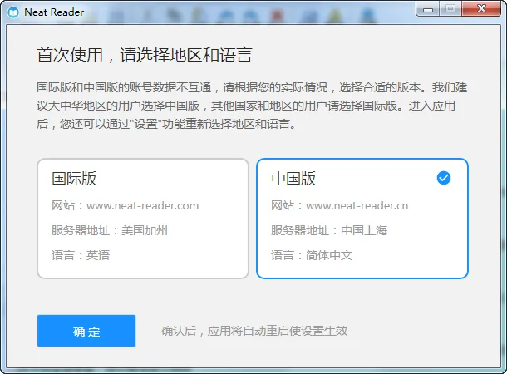Screen dimensions: 507x374
Task: Click 语言：简体中文 text
Action: [x=312, y=255]
